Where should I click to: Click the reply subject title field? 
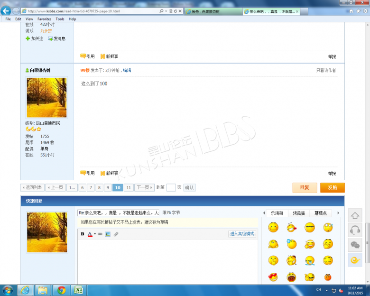pos(119,213)
